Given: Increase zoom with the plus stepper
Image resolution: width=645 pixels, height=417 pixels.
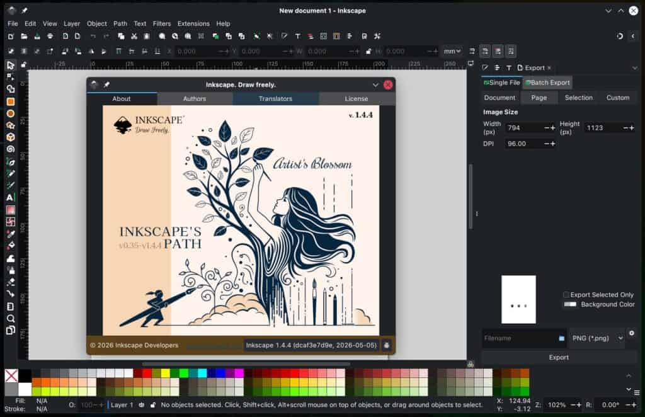Looking at the screenshot, I should [579, 405].
